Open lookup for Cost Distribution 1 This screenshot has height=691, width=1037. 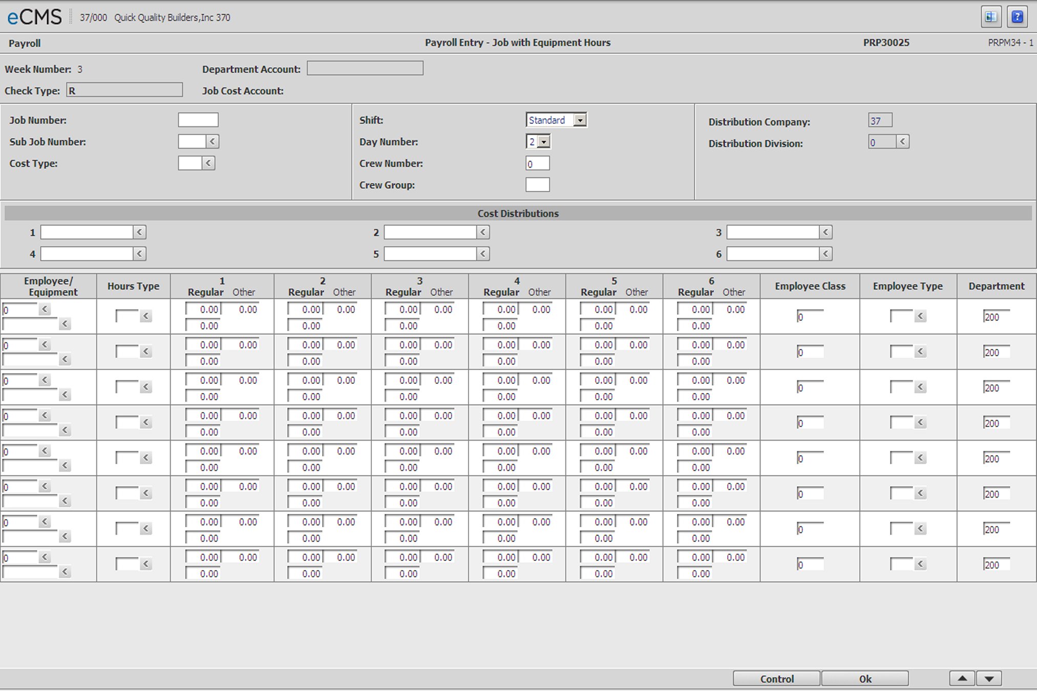[140, 232]
